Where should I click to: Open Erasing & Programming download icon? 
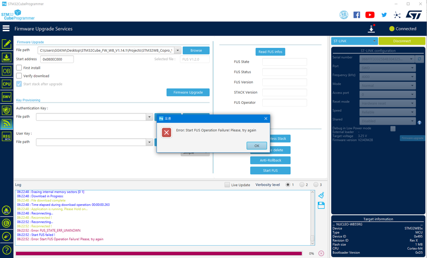click(6, 57)
